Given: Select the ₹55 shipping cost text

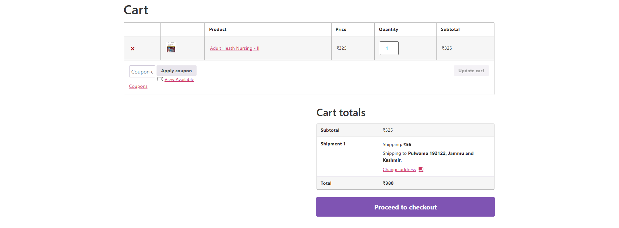Looking at the screenshot, I should tap(407, 144).
